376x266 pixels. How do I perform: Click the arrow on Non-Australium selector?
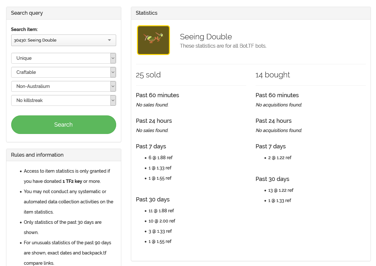click(113, 86)
